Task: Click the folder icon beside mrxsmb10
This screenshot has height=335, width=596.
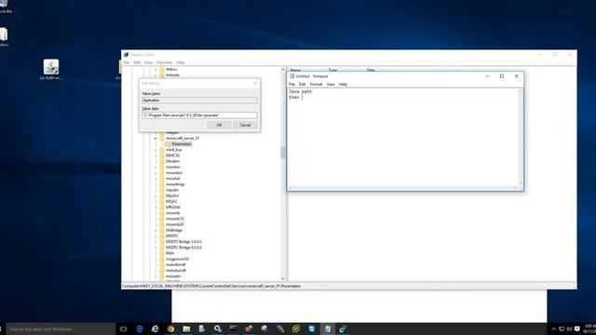Action: click(162, 219)
